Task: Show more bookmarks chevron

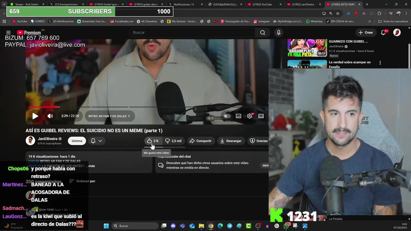Action: [370, 21]
